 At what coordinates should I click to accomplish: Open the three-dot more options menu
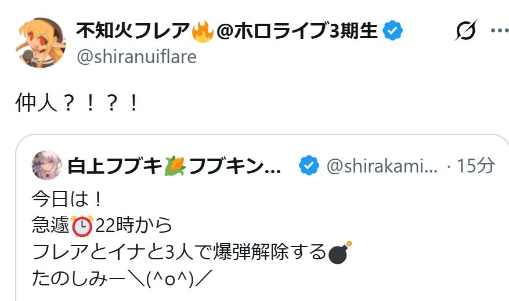click(499, 31)
